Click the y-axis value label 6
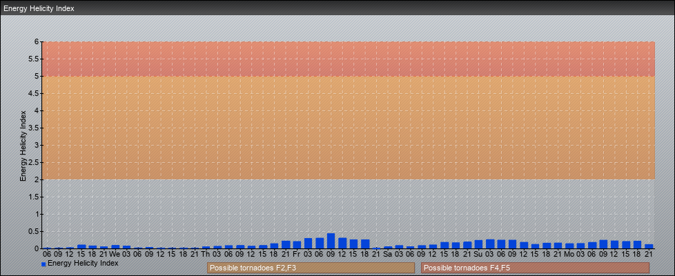The height and width of the screenshot is (276, 675). (x=37, y=41)
